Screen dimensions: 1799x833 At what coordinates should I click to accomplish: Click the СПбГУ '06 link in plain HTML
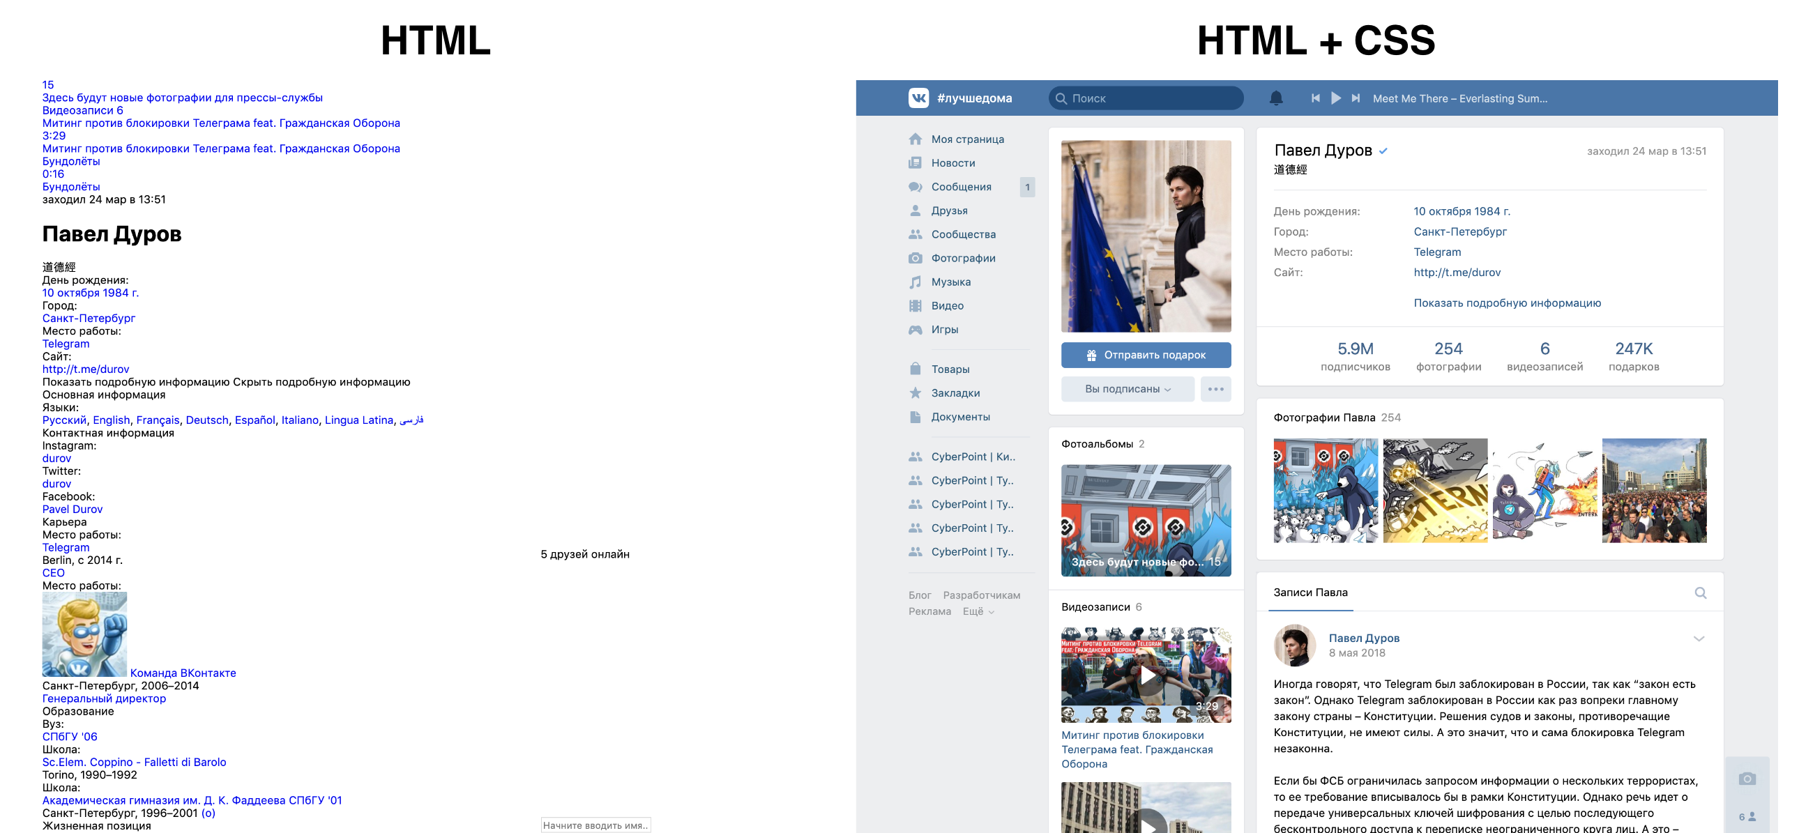pyautogui.click(x=70, y=736)
